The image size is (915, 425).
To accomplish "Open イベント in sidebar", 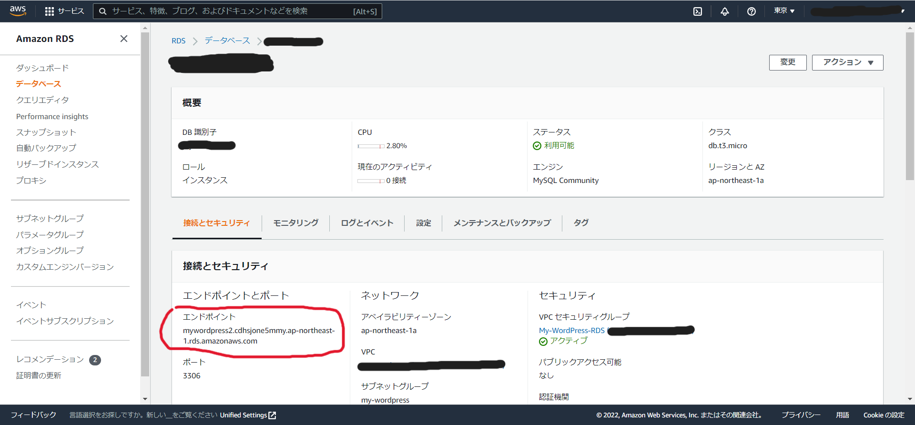I will click(x=31, y=305).
